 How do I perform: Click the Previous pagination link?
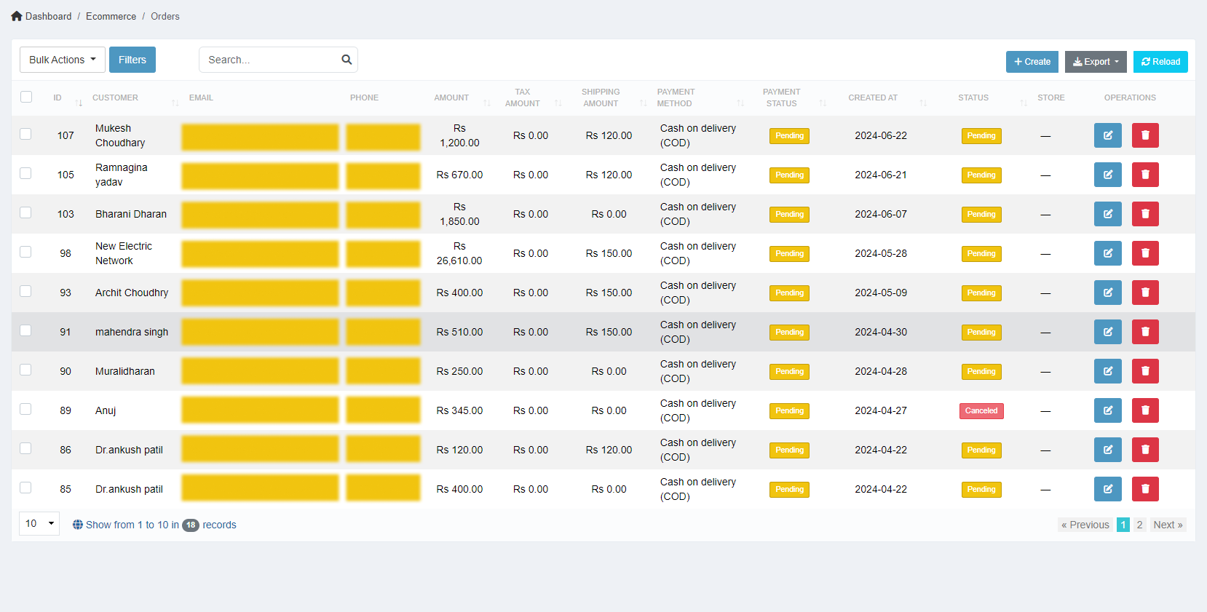pos(1085,525)
